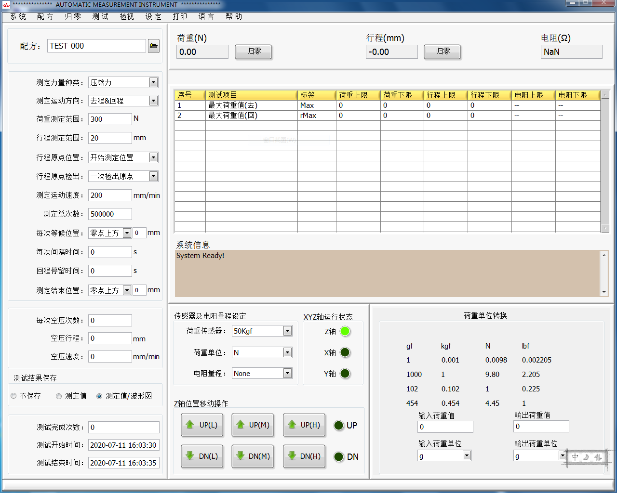Move Z axis up with UP(M)
The width and height of the screenshot is (617, 493).
253,425
